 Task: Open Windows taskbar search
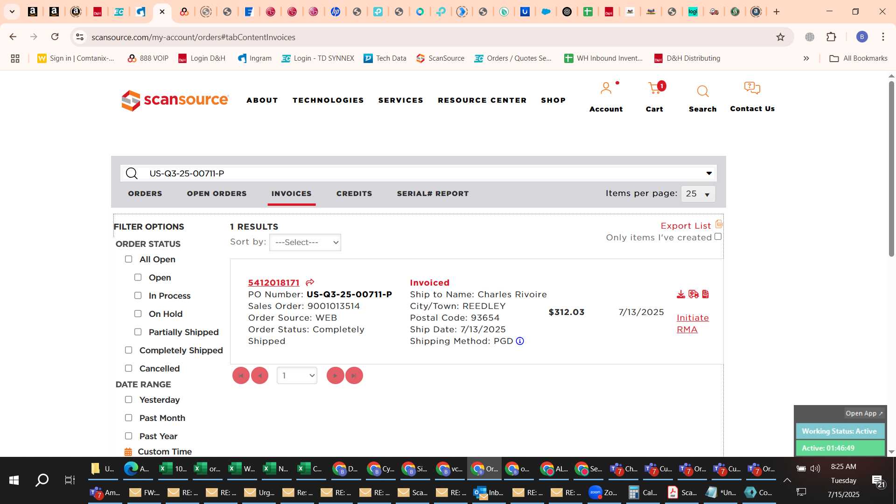pos(42,480)
